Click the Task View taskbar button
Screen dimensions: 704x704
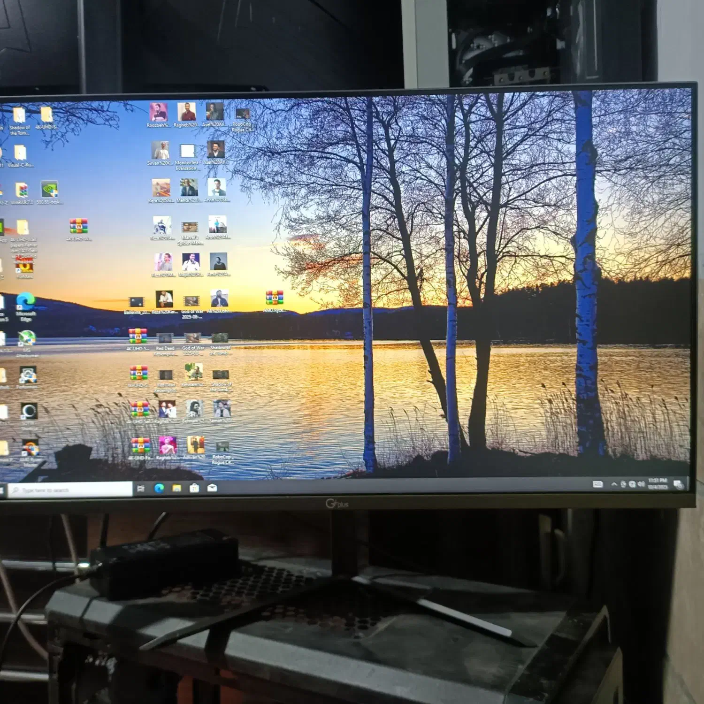141,489
